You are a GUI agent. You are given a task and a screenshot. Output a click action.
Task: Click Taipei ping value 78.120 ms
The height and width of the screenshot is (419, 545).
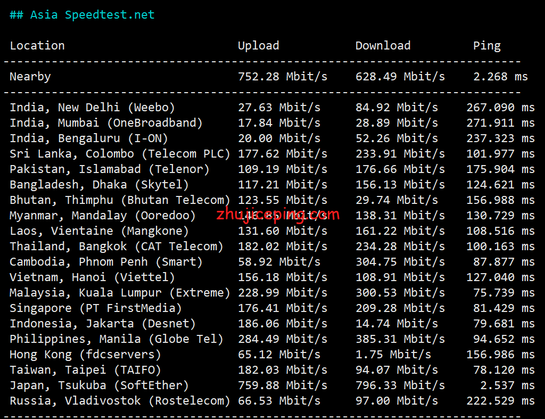point(504,370)
